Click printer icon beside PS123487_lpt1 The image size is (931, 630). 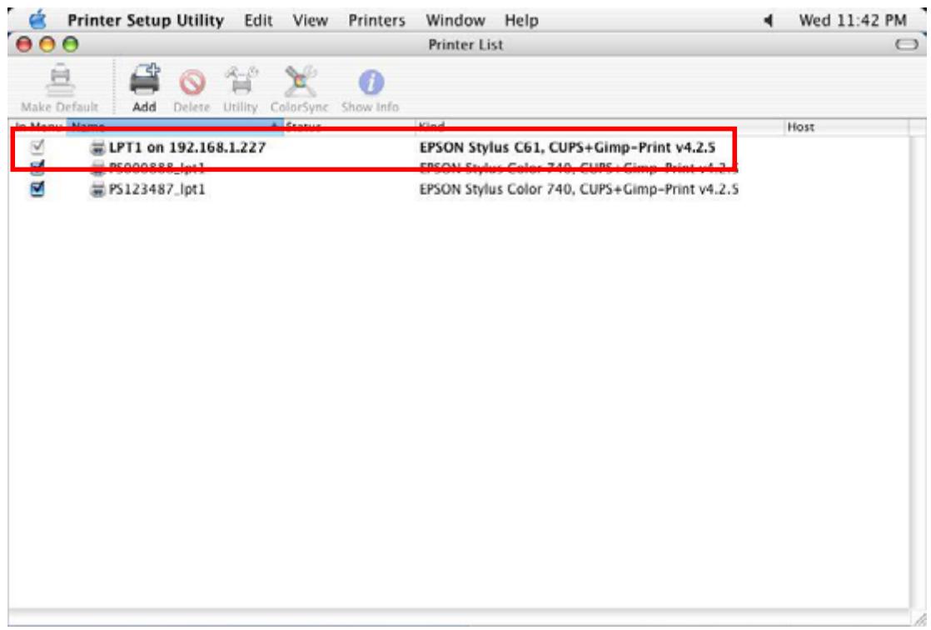pyautogui.click(x=97, y=190)
